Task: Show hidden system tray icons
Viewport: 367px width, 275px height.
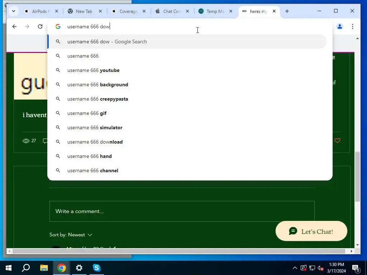Action: click(x=295, y=268)
